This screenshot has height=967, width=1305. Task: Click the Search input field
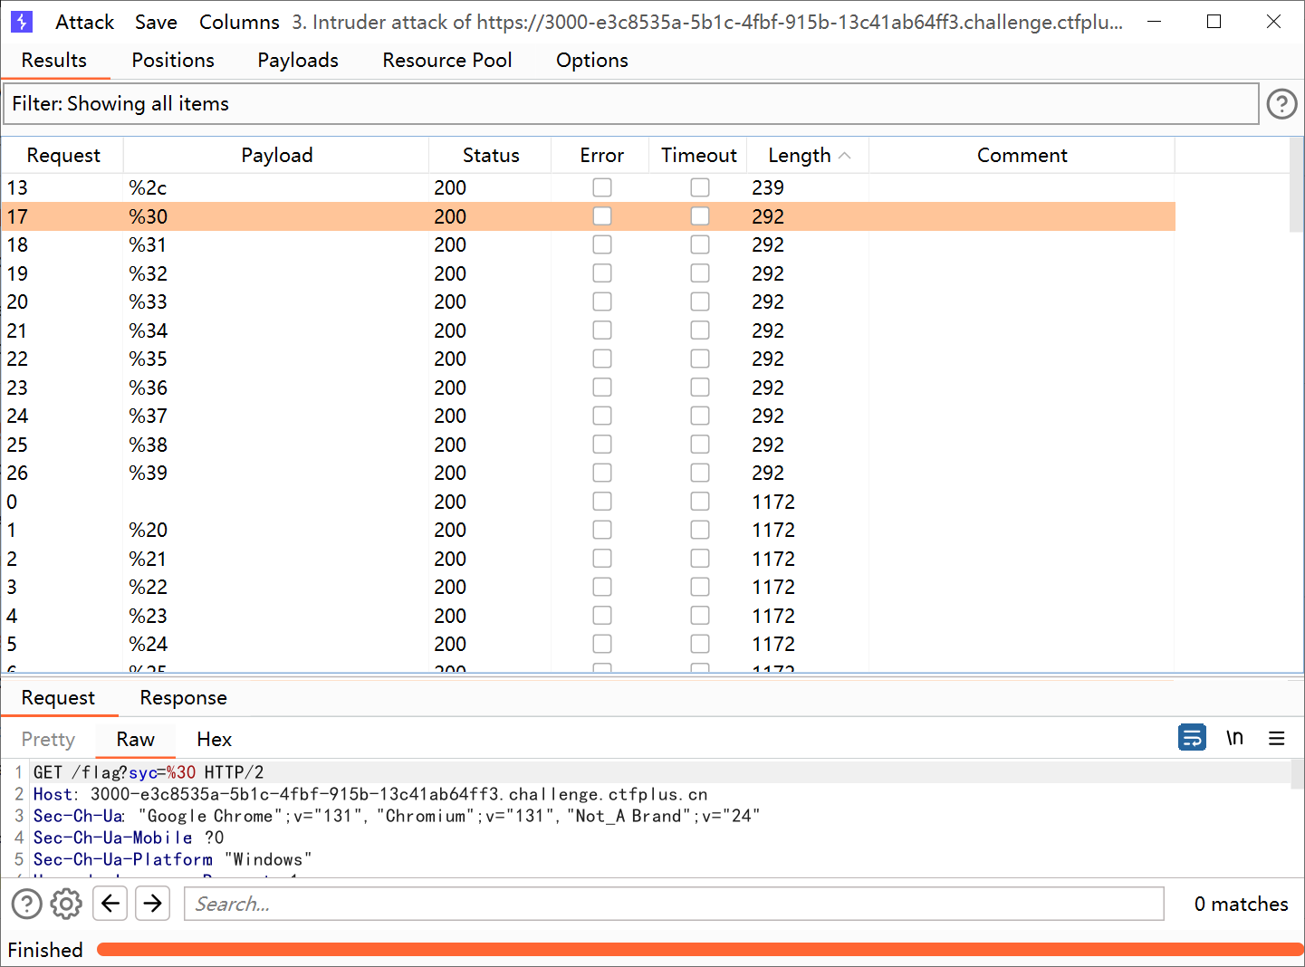[x=673, y=904]
